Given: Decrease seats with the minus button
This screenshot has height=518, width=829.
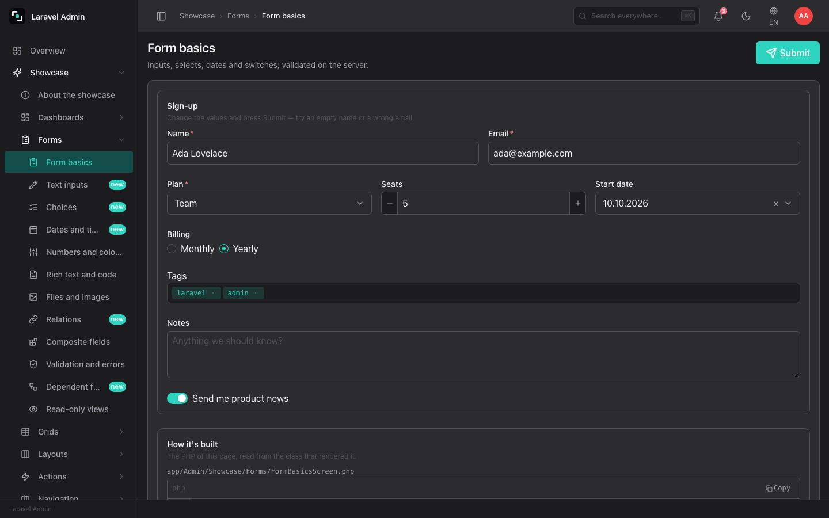Looking at the screenshot, I should click(x=389, y=203).
